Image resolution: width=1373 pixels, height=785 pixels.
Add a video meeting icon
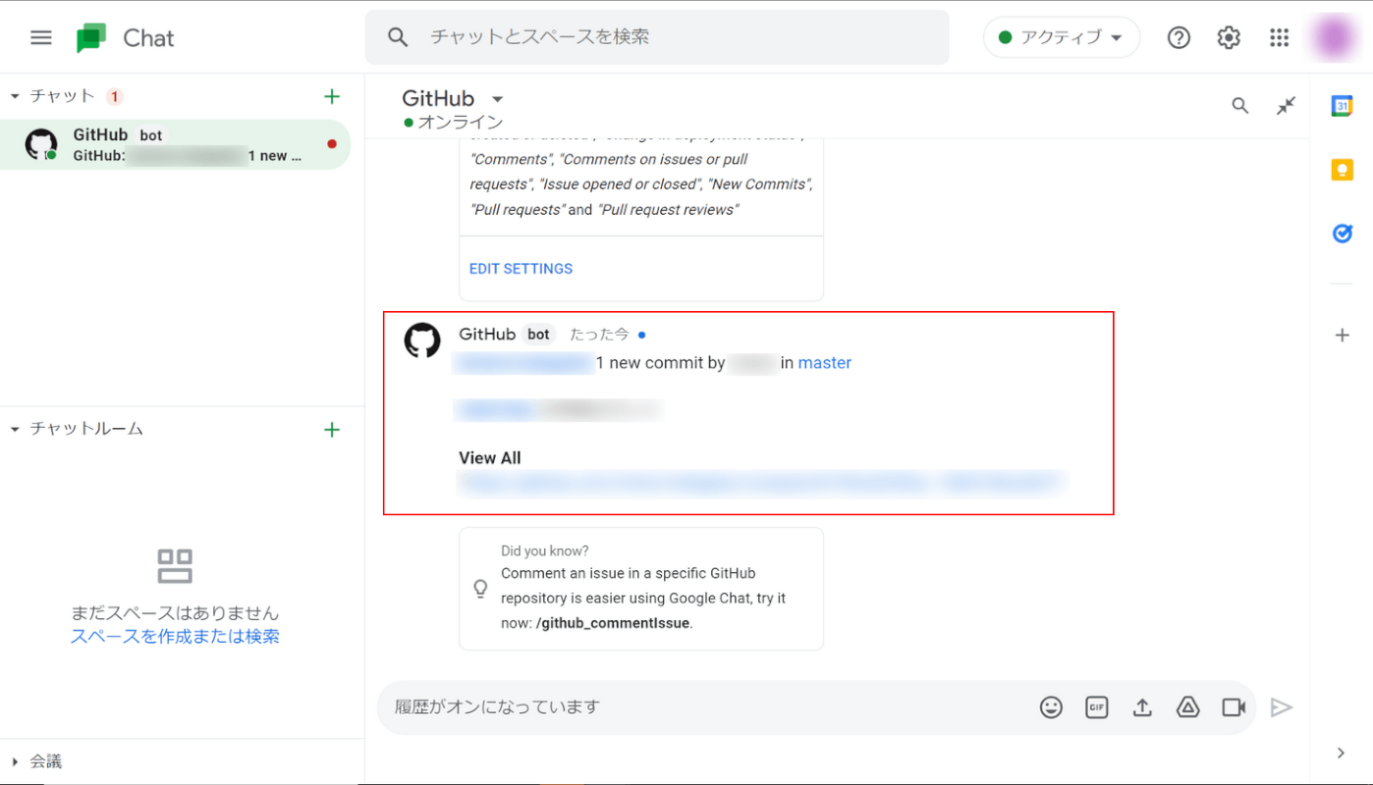coord(1234,707)
